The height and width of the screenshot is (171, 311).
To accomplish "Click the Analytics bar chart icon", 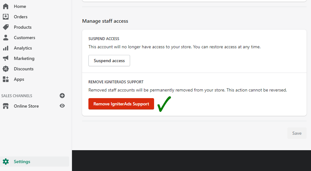I will click(6, 48).
